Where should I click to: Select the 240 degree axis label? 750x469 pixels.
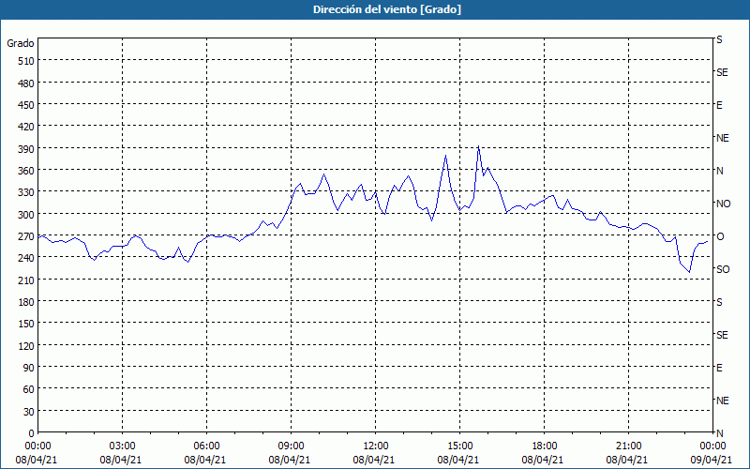coord(26,258)
